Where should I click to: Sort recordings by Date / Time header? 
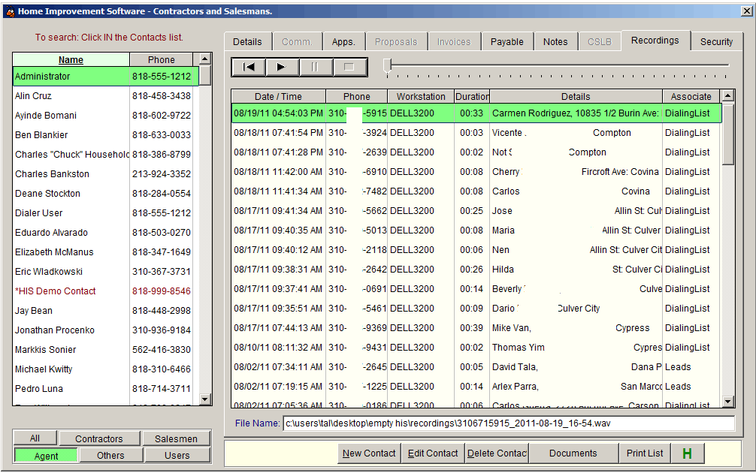click(x=278, y=96)
